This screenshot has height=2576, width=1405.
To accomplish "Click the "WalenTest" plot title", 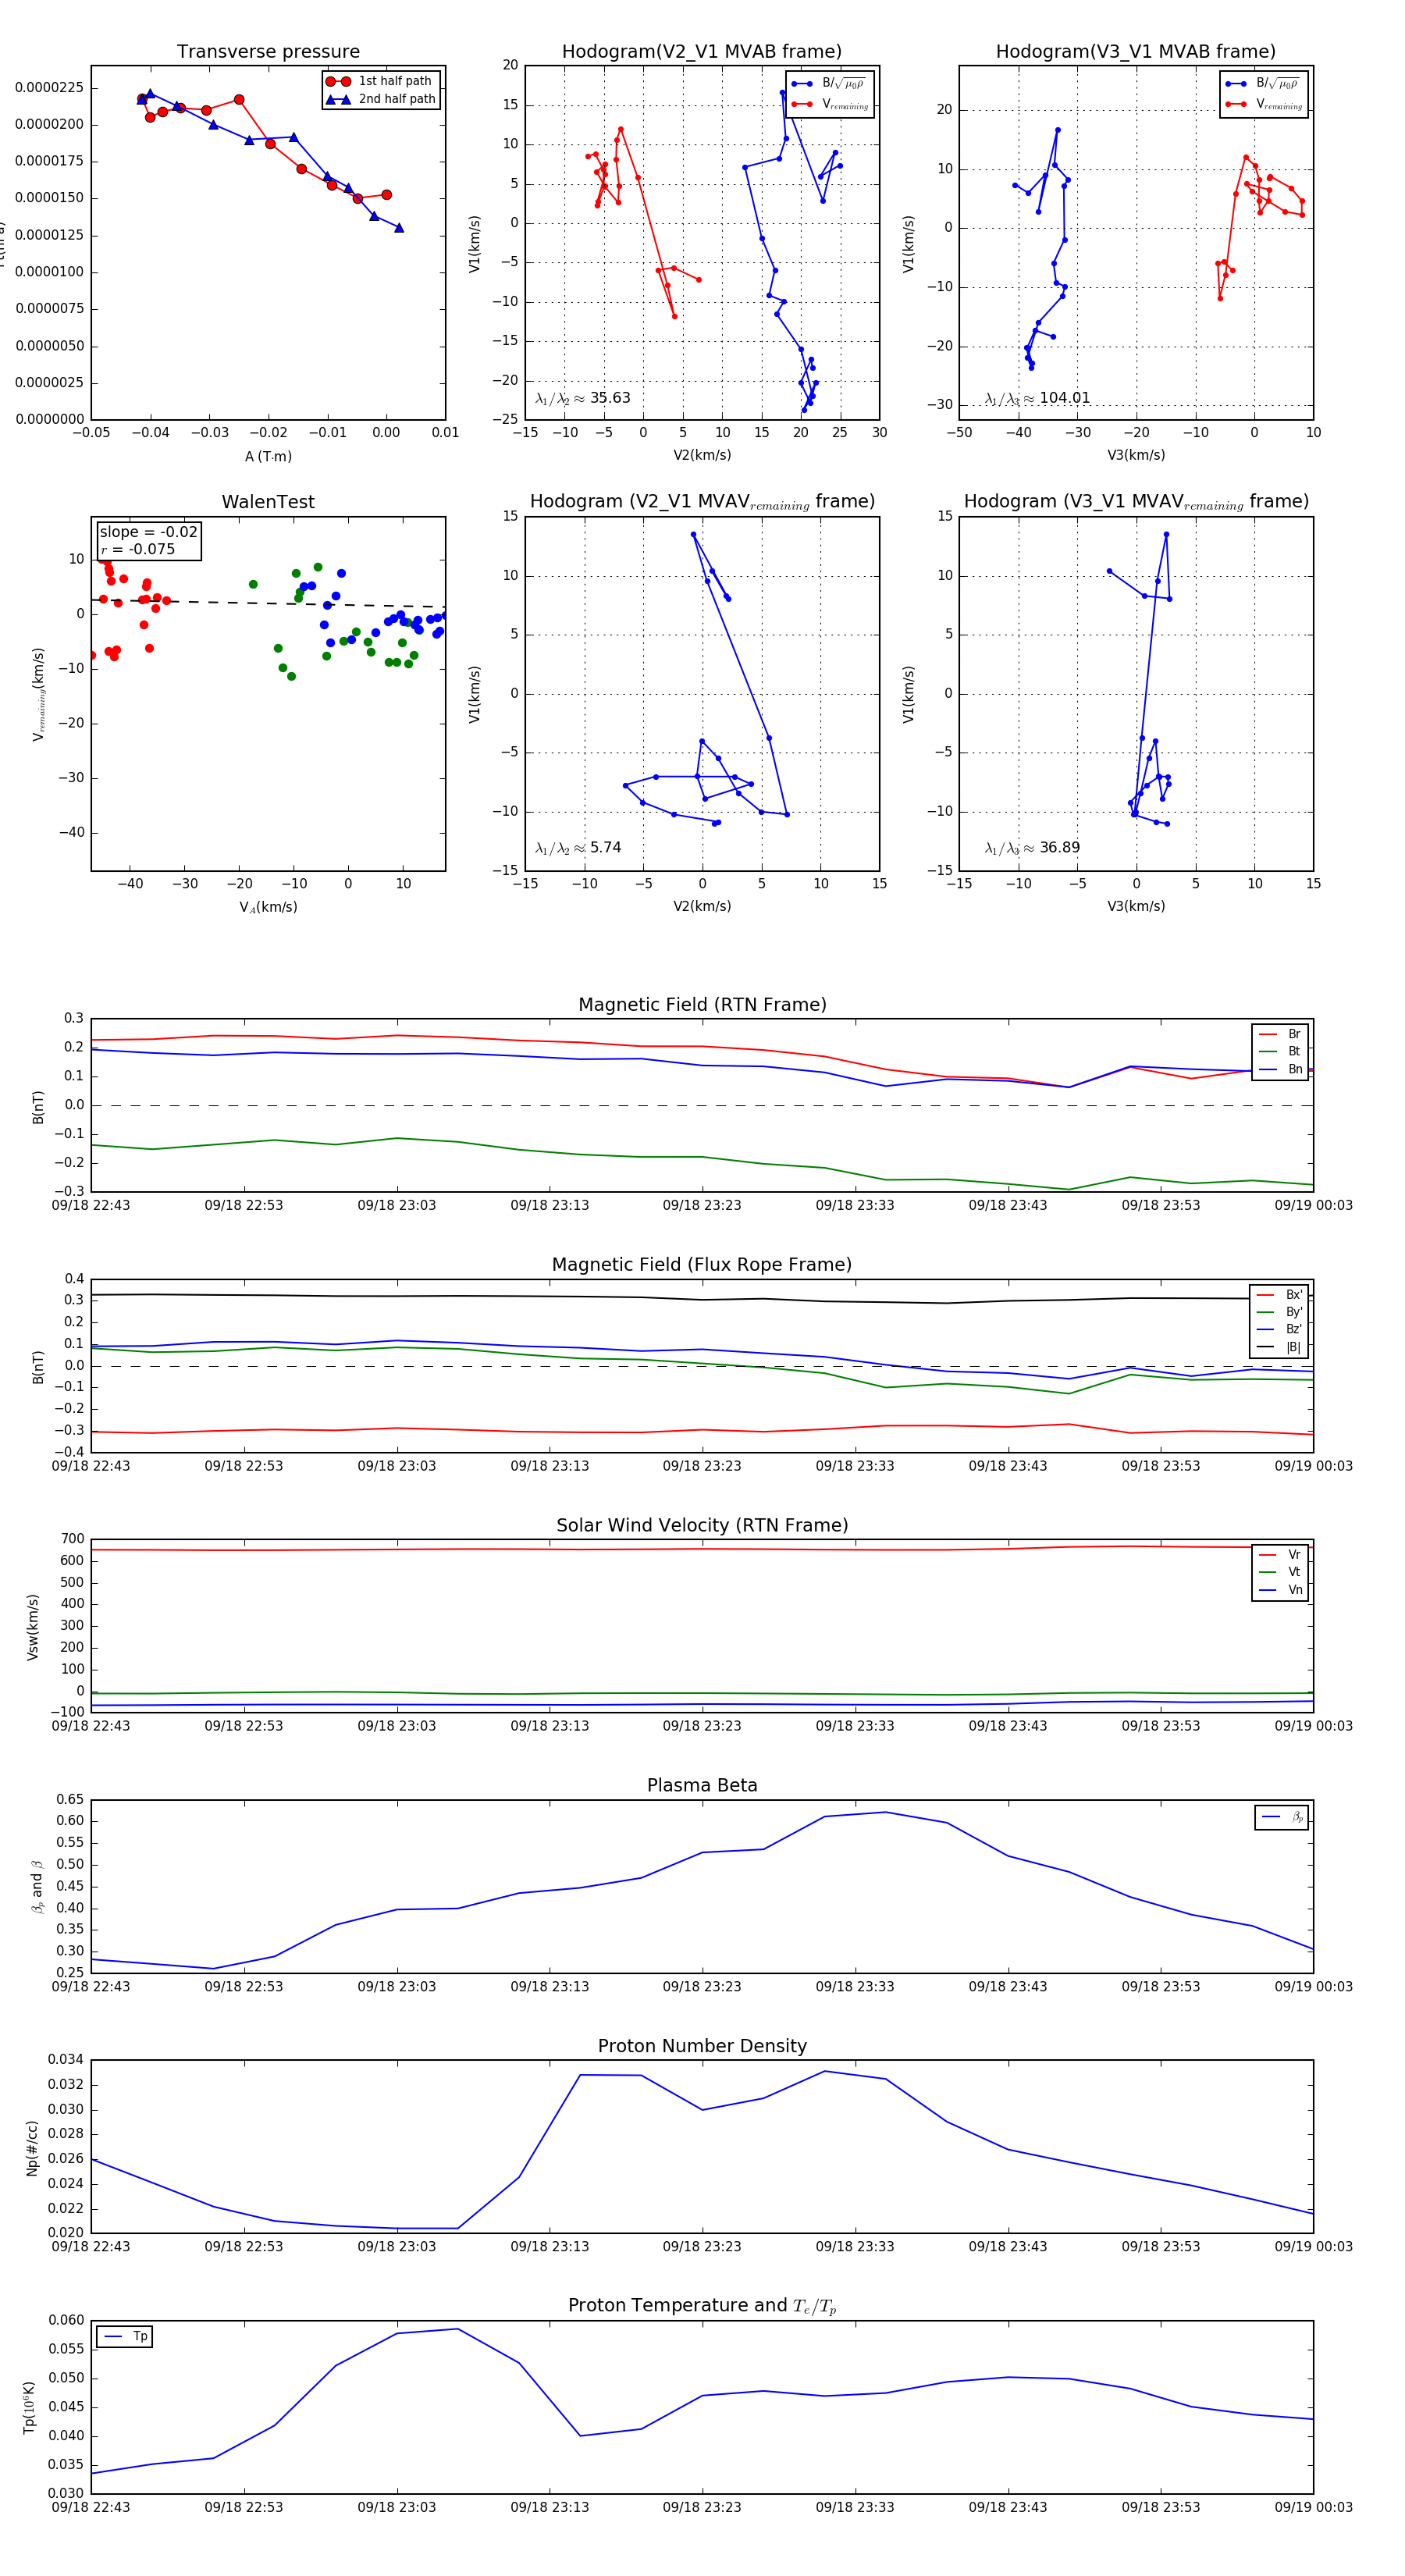I will pos(268,502).
